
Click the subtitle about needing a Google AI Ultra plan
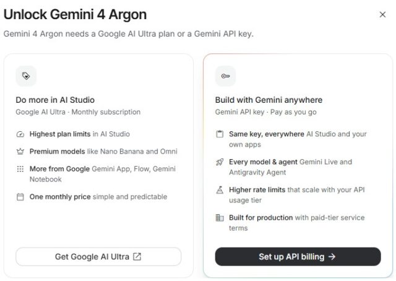[x=129, y=34]
